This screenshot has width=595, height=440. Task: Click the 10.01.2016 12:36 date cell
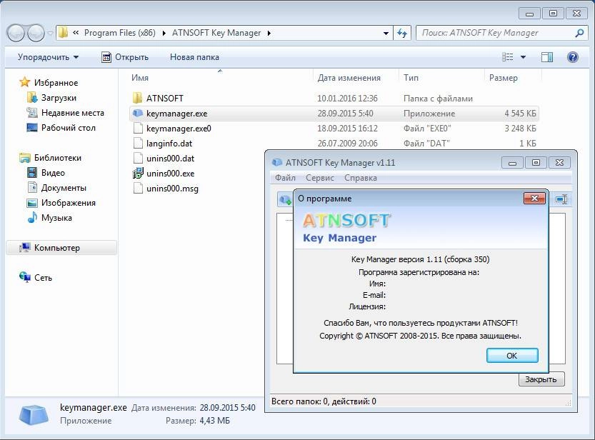(347, 99)
